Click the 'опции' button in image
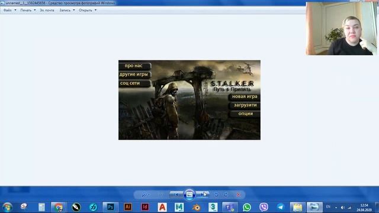The image size is (379, 213). click(245, 114)
